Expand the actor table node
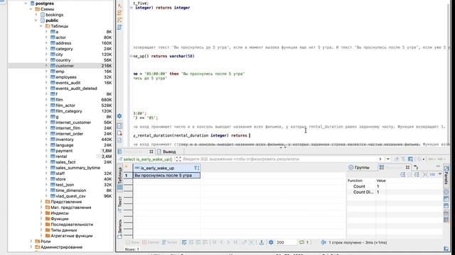This screenshot has height=255, width=455. coord(46,38)
